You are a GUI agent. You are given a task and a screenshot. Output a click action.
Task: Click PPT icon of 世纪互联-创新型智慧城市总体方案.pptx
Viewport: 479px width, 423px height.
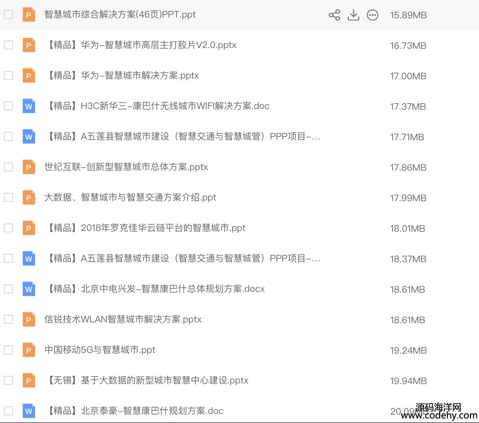tap(29, 167)
